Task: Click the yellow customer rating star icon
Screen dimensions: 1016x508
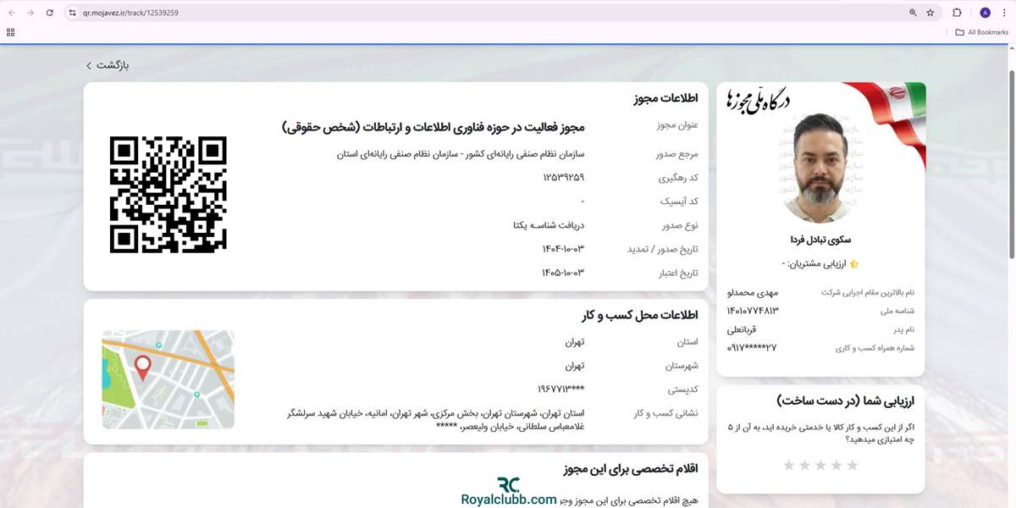Action: tap(853, 264)
